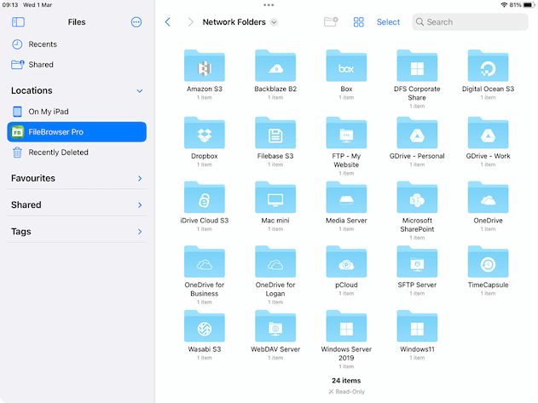This screenshot has height=403, width=538.
Task: Tap the 09:13 clock in status bar
Action: (x=10, y=5)
